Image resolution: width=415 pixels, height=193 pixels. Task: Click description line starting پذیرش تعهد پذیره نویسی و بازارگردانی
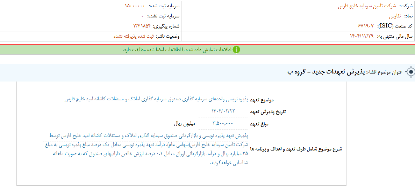[149, 136]
